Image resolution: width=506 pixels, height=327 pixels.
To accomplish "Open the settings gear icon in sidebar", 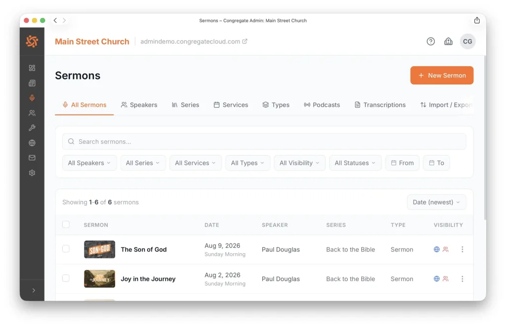I will point(32,172).
